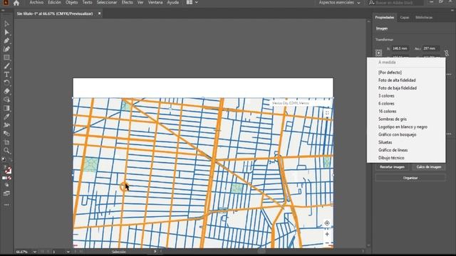Select the Selection tool arrow
Image resolution: width=456 pixels, height=256 pixels.
click(6, 23)
